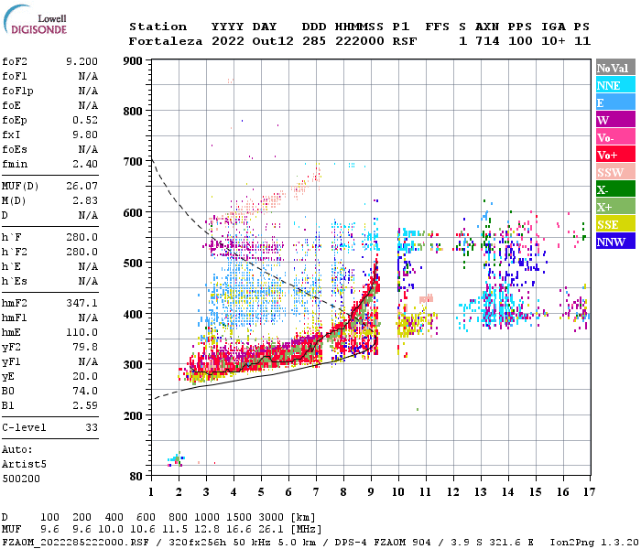The image size is (641, 549).
Task: Click the yF2 value 79.8
Action: (x=85, y=347)
